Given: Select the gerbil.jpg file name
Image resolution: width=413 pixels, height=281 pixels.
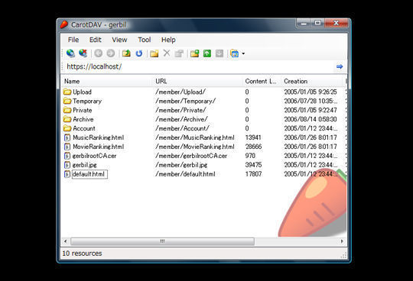Looking at the screenshot, I should click(x=85, y=165).
